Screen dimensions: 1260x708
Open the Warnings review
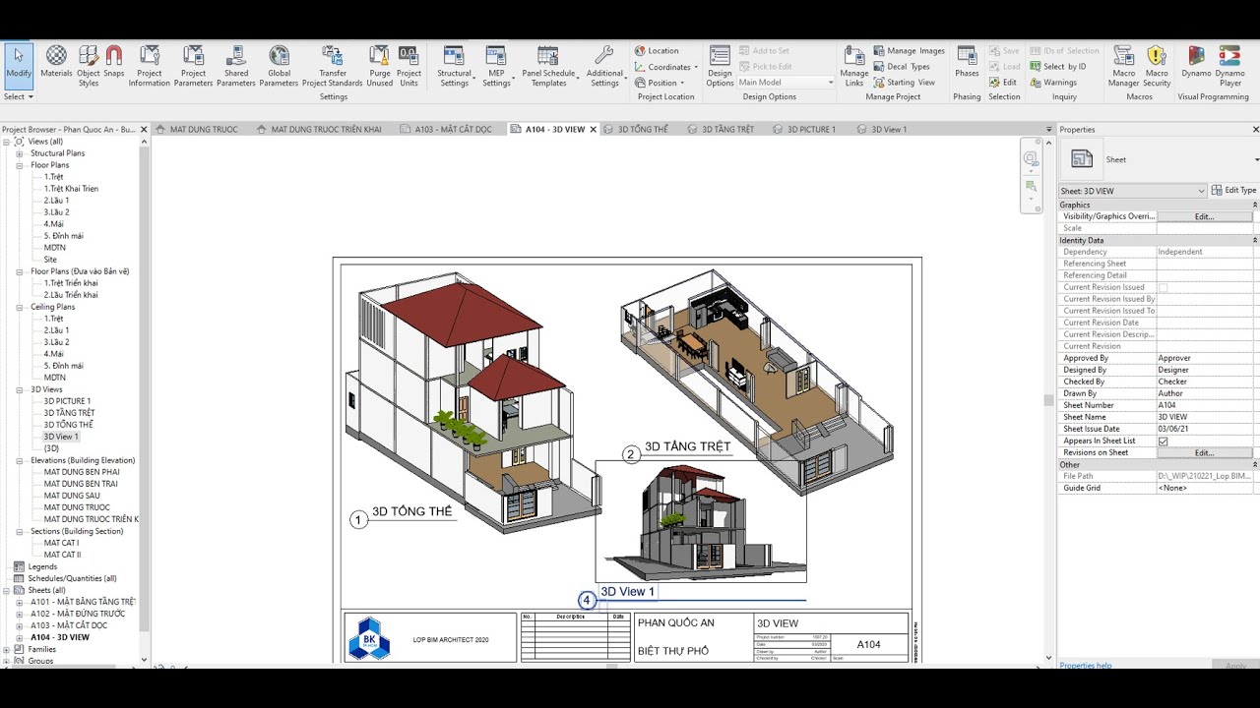tap(1053, 82)
